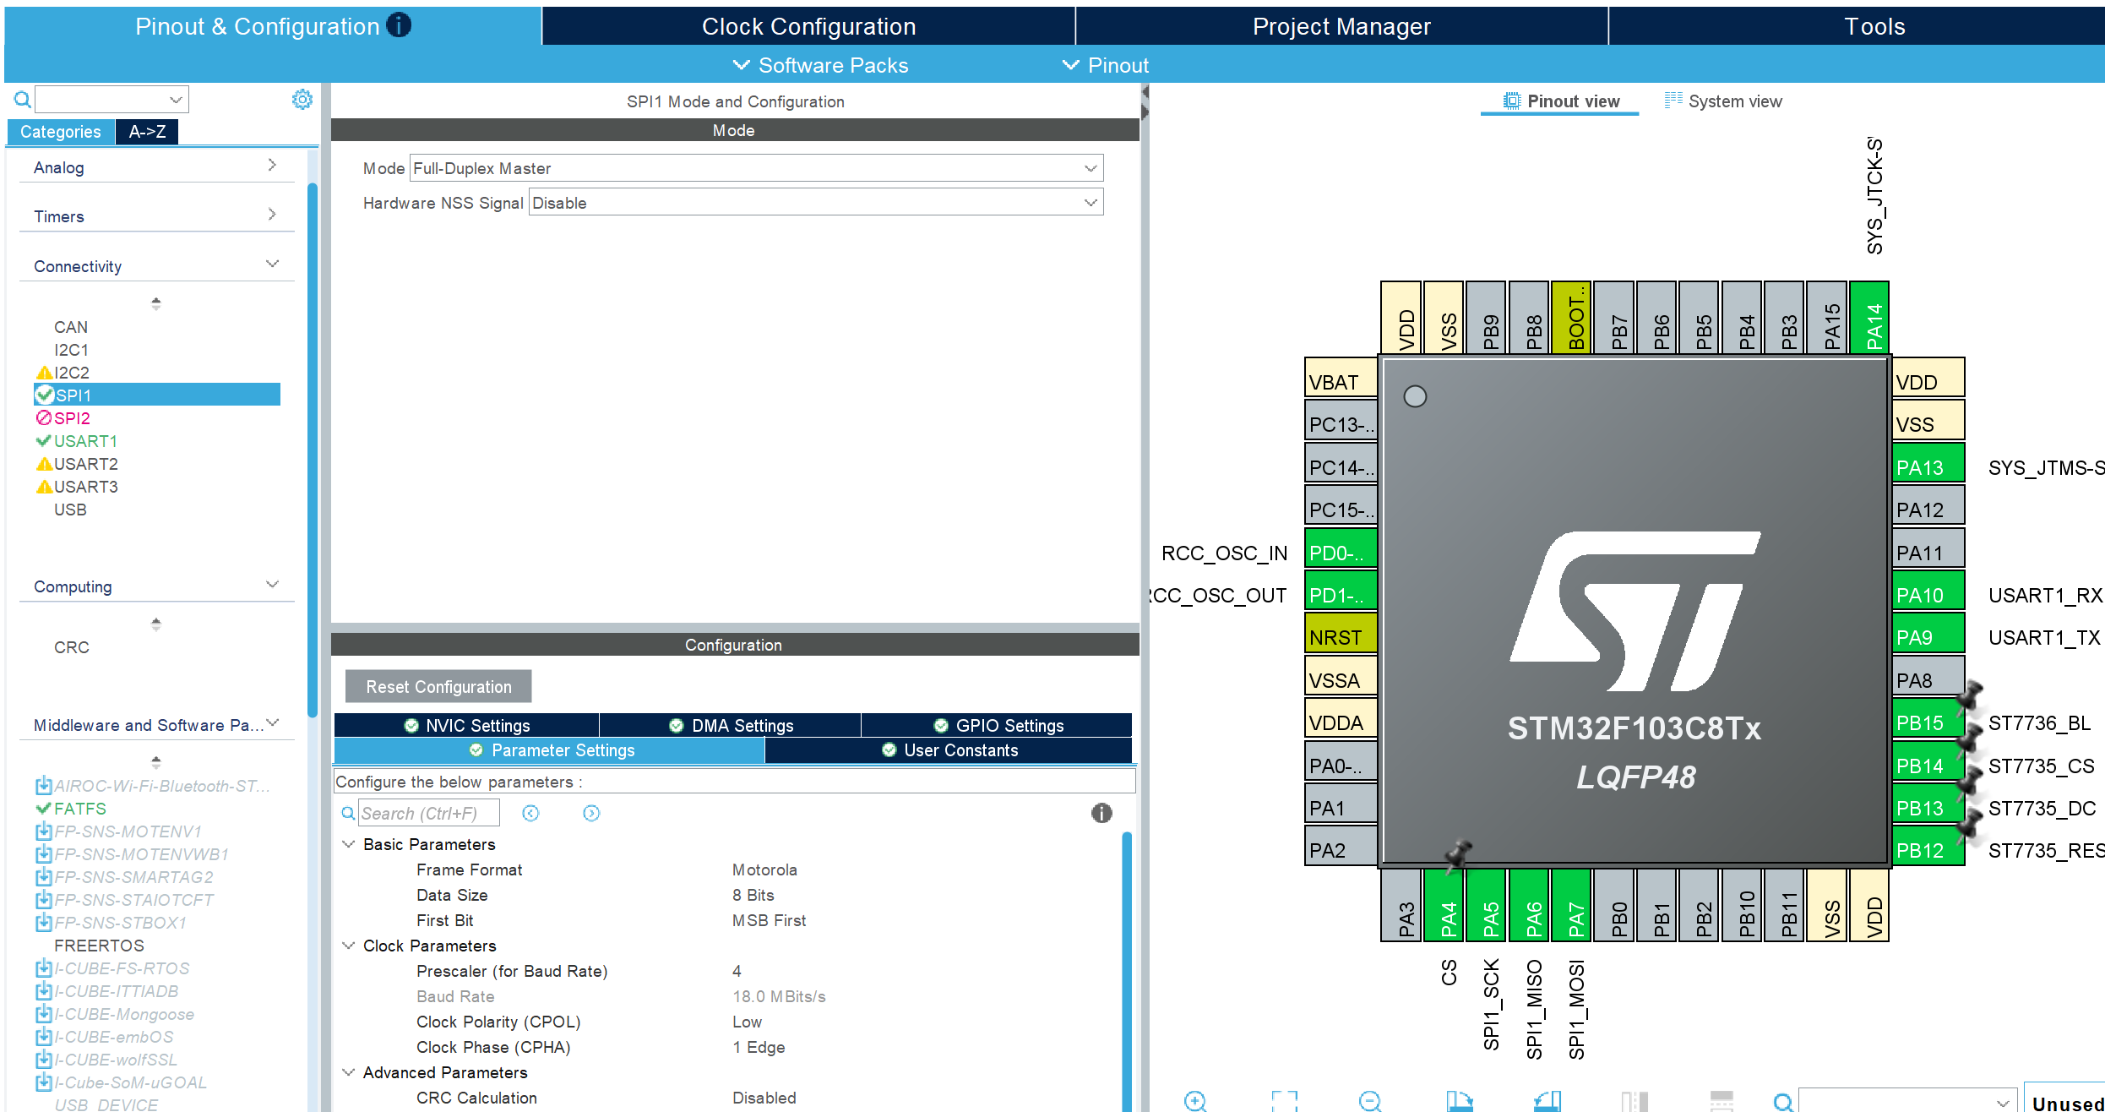Rotate chip clockwise with the rotate icon
This screenshot has width=2105, height=1112.
(x=1459, y=1100)
